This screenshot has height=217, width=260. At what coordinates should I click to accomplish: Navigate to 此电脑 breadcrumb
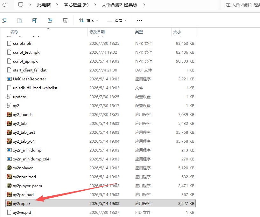click(44, 5)
